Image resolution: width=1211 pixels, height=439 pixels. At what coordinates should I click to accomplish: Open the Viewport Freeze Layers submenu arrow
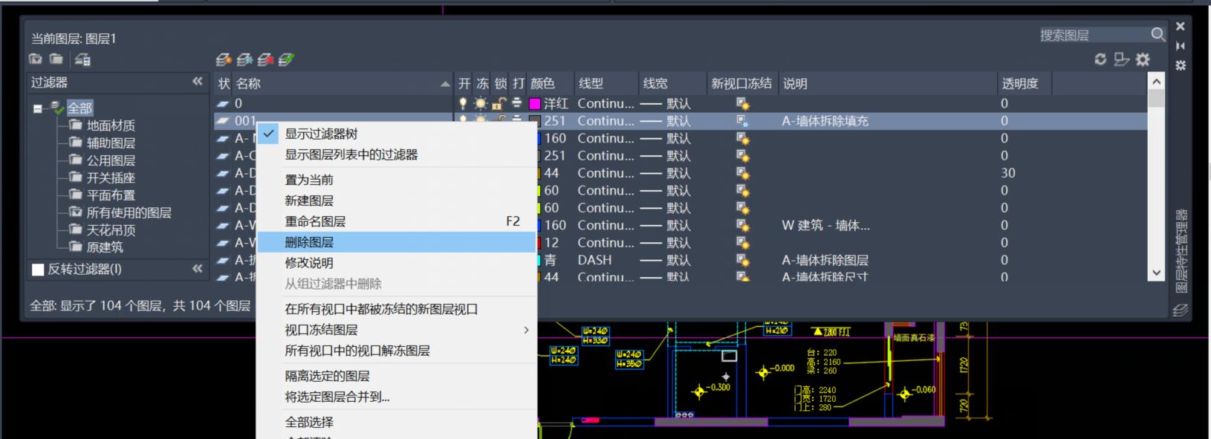click(526, 330)
